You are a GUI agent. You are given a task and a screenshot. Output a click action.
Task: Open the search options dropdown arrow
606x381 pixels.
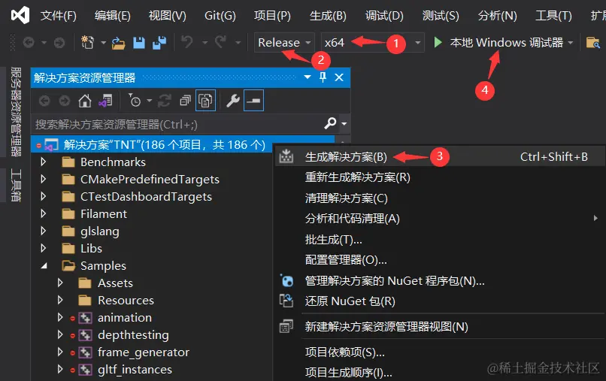tap(344, 124)
